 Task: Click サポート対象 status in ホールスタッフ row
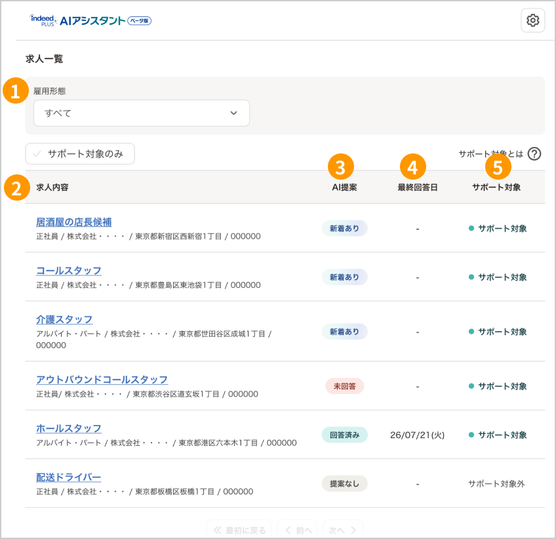[x=498, y=435]
